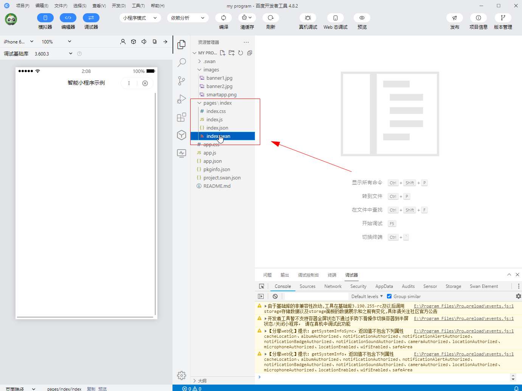Click the clear console icon
Screen dimensions: 522x391
tap(275, 297)
